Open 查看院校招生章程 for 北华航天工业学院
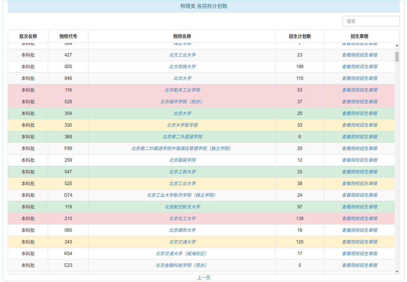 [x=359, y=90]
